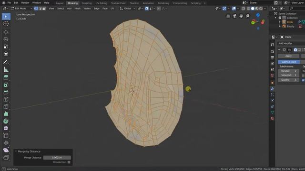Select the Shrink/Fatten tool
Screen dimensions: 305x171
coord(6,143)
